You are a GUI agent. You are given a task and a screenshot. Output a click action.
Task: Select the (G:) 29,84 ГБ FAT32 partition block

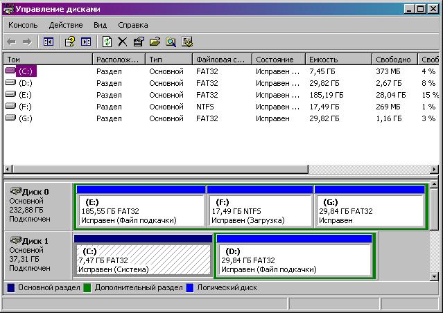(x=370, y=206)
